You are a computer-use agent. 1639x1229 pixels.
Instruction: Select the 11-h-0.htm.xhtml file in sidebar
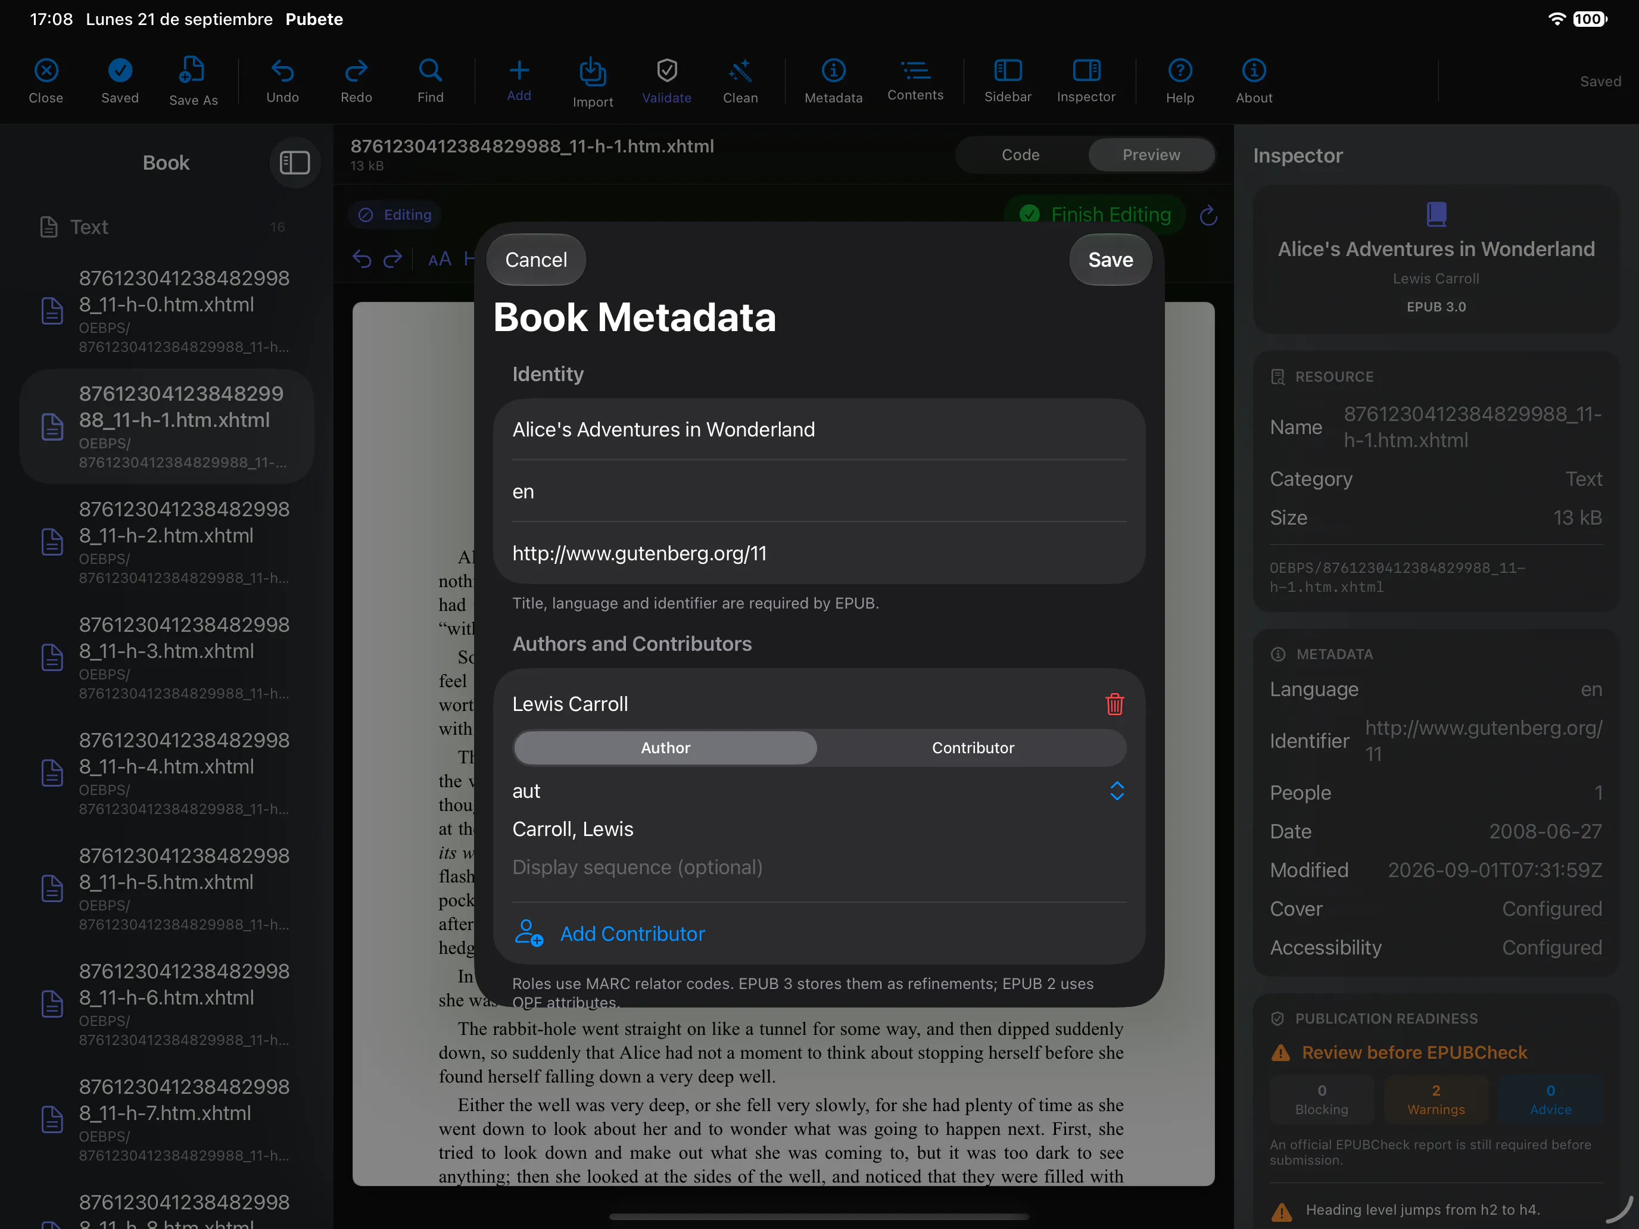click(166, 310)
